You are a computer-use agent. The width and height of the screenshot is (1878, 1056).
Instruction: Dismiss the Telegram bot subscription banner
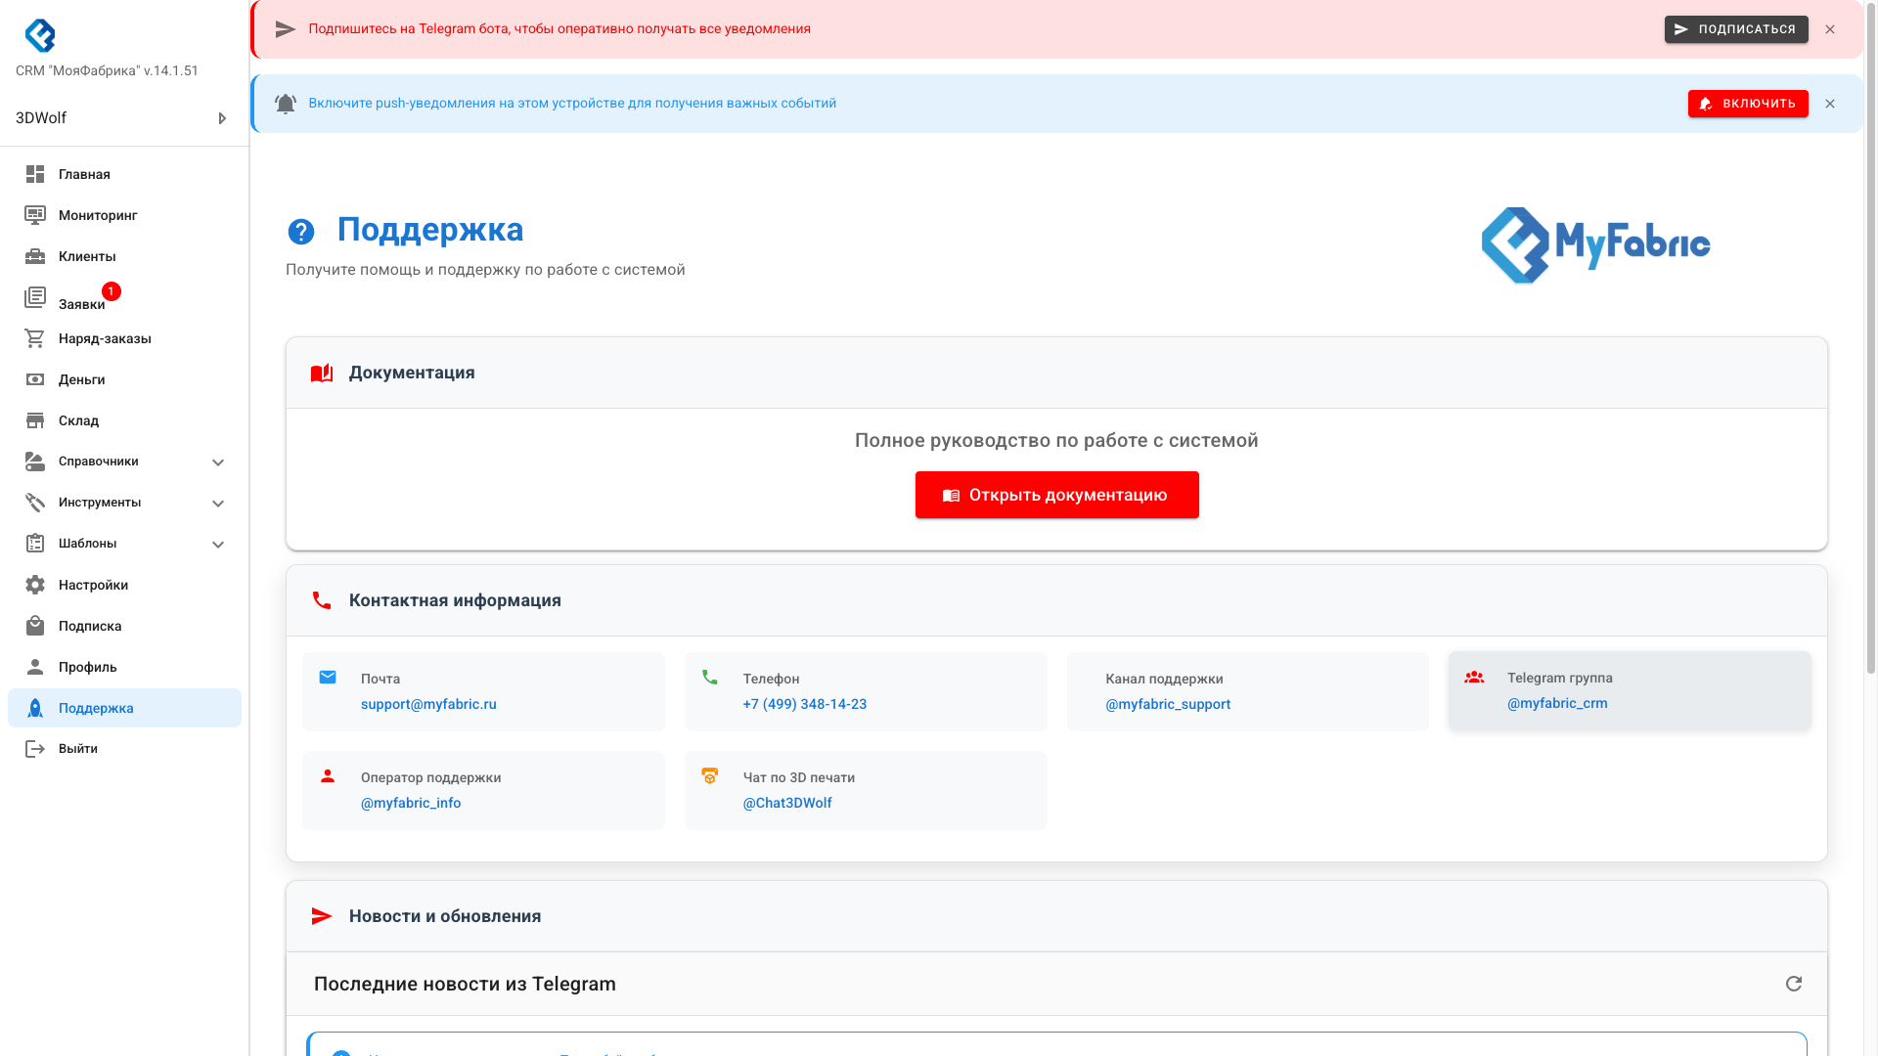(x=1830, y=29)
